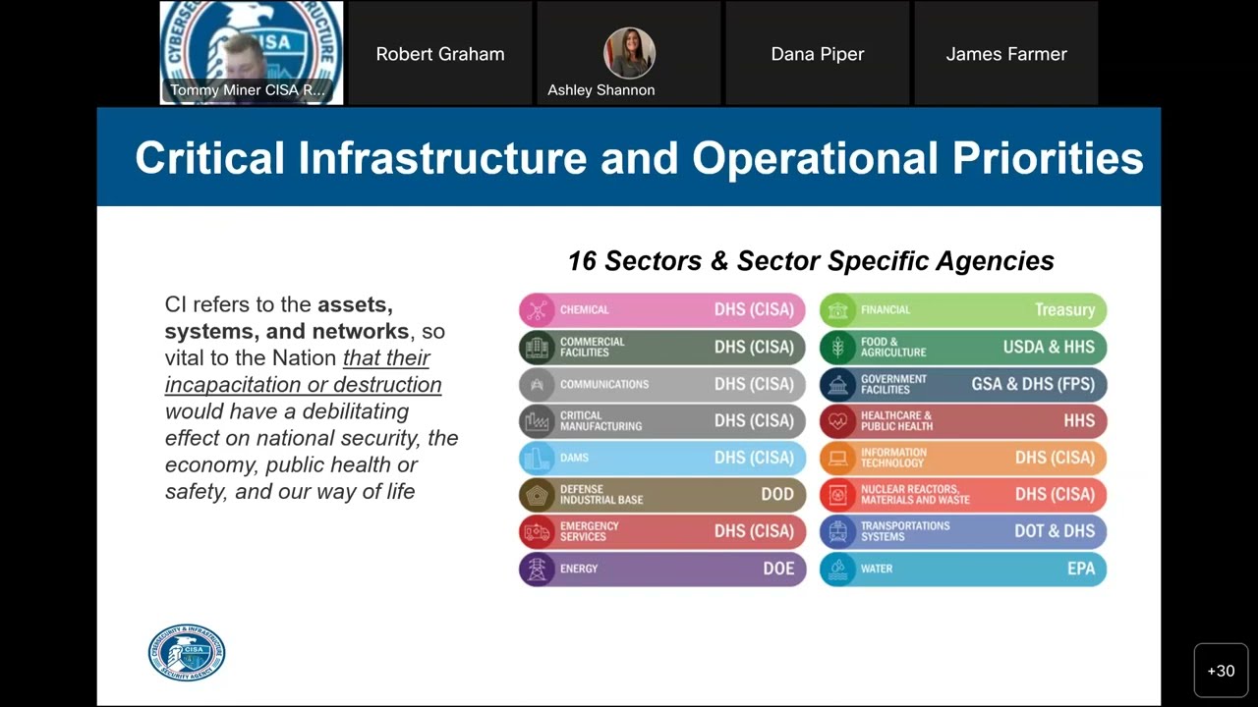The image size is (1258, 707).
Task: Click the Defense Industrial Base pentagon icon
Action: point(538,495)
